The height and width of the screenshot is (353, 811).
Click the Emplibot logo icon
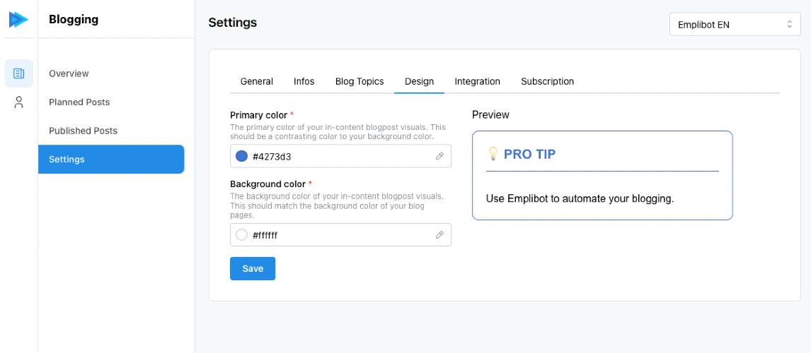(18, 20)
